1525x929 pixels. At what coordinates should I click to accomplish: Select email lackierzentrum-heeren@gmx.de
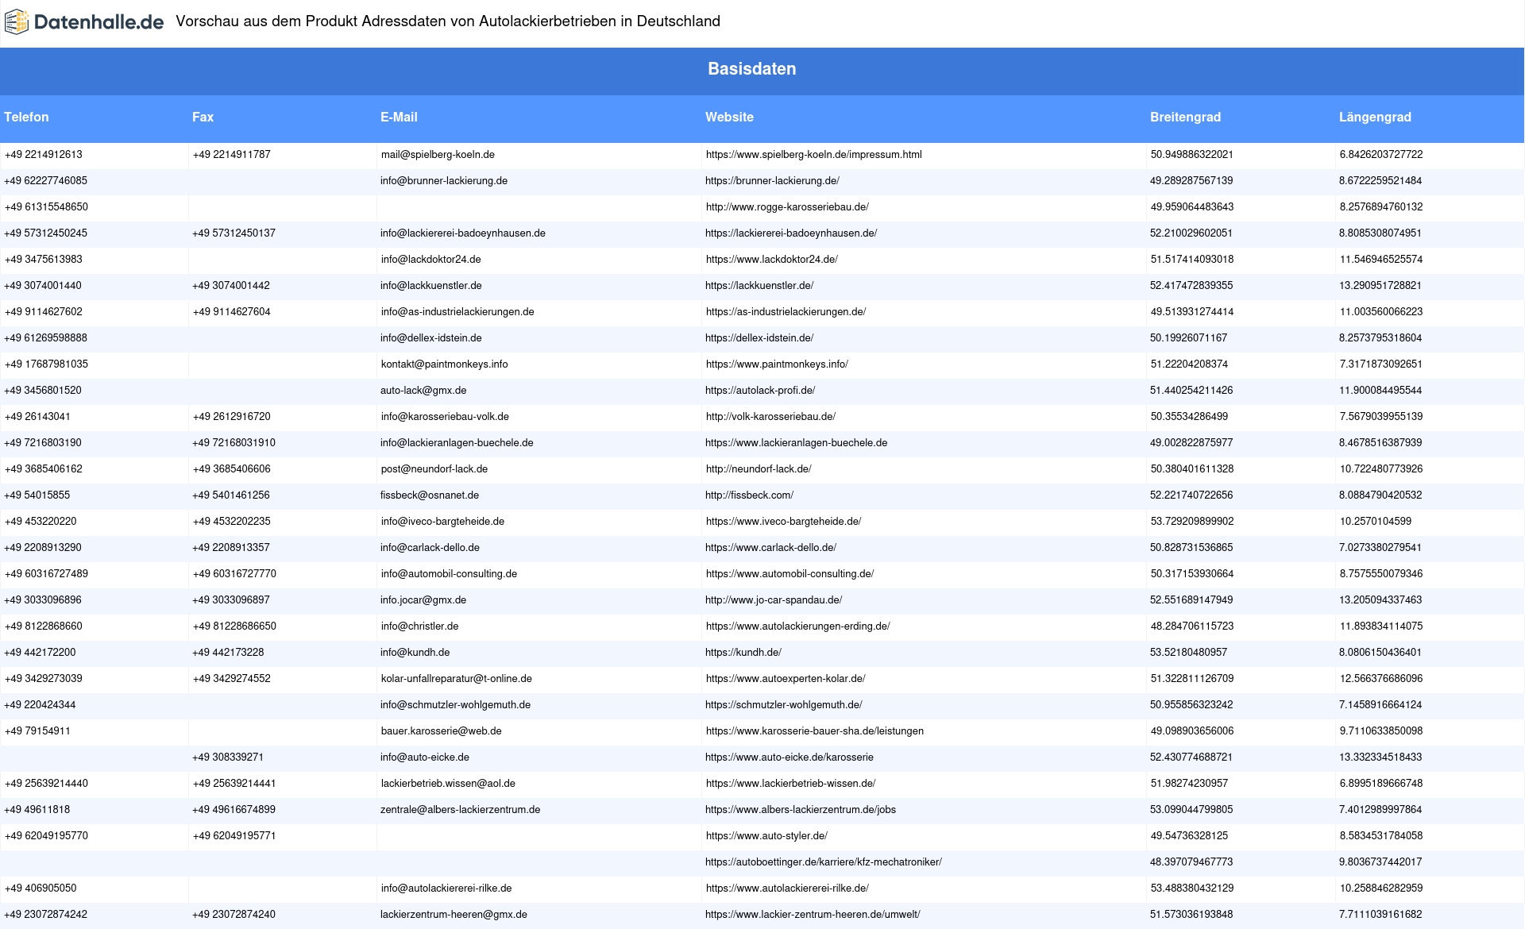click(x=454, y=915)
